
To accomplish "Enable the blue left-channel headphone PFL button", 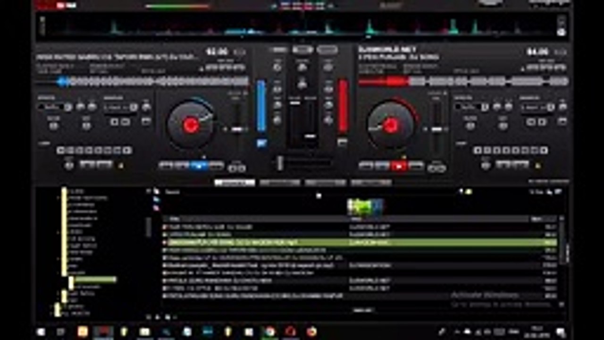I will (x=261, y=143).
